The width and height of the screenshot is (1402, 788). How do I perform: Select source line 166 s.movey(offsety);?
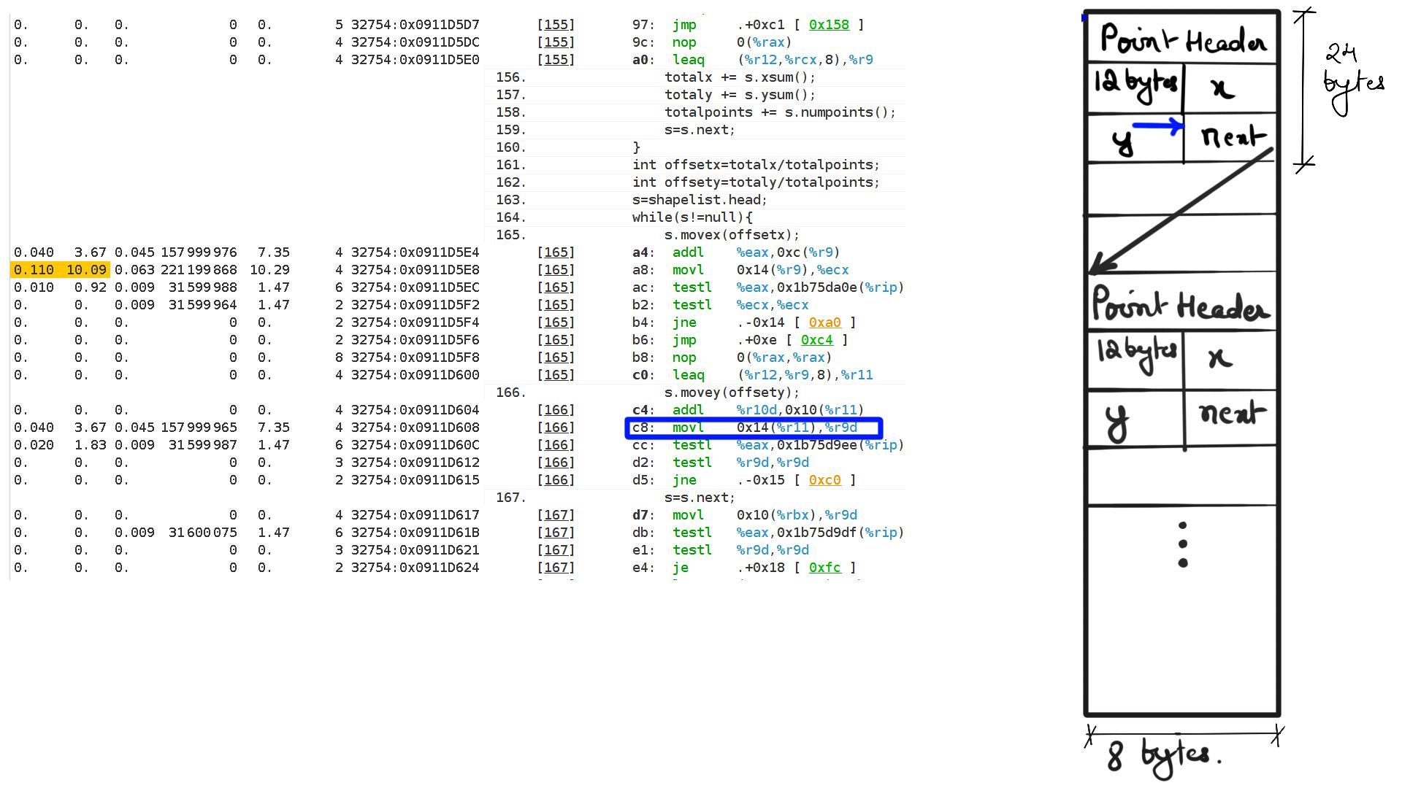point(694,393)
